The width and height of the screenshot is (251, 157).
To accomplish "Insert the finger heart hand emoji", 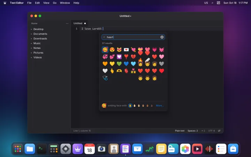I will (112, 71).
